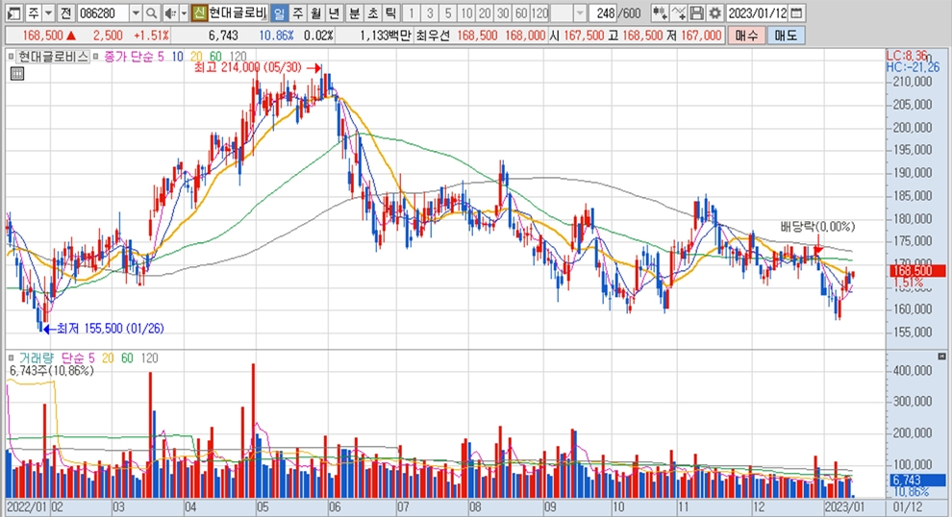Open the dropdown next to 주 selector
Viewport: 952px width, 517px height.
click(47, 12)
